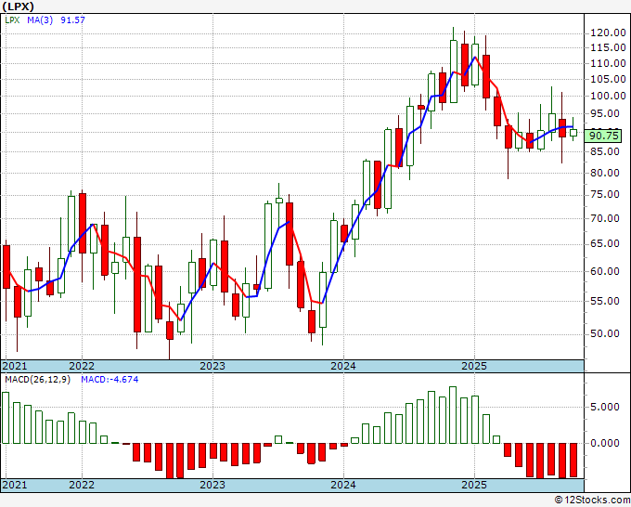Click 2023 on the MACD timeline

pyautogui.click(x=212, y=485)
